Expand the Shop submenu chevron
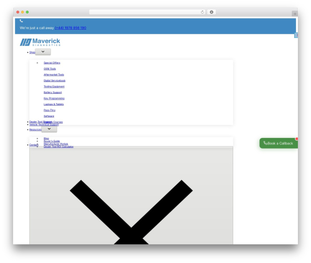The height and width of the screenshot is (263, 311). tap(43, 52)
